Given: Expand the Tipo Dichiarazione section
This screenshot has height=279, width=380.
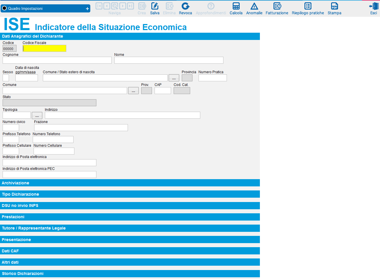Looking at the screenshot, I should point(130,194).
